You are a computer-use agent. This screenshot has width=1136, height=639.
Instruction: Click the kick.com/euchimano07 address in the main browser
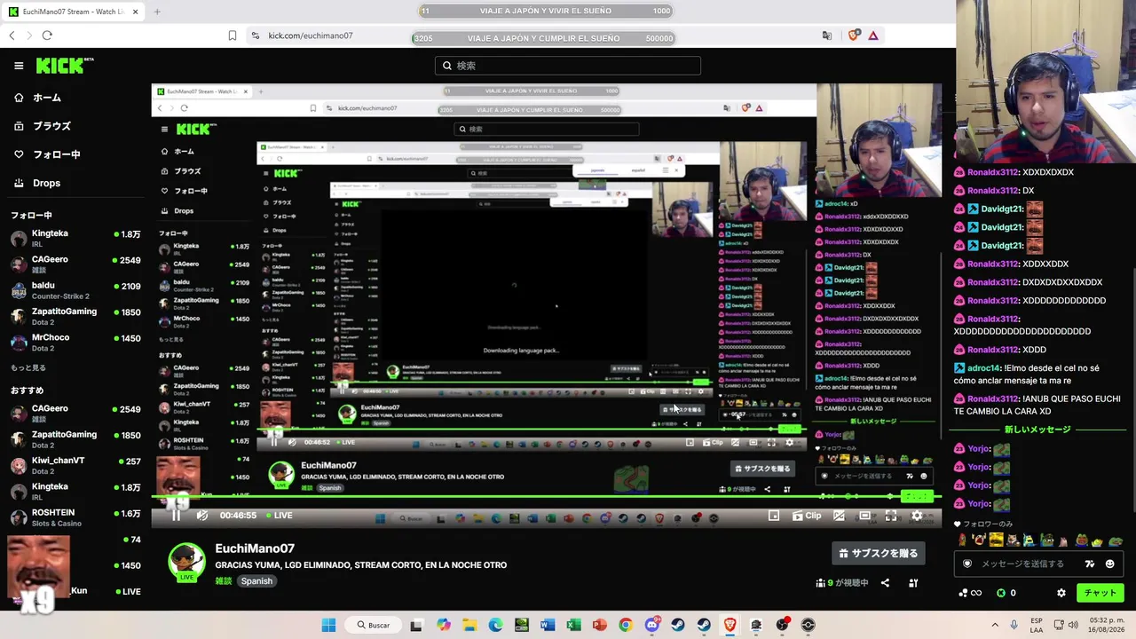coord(311,35)
